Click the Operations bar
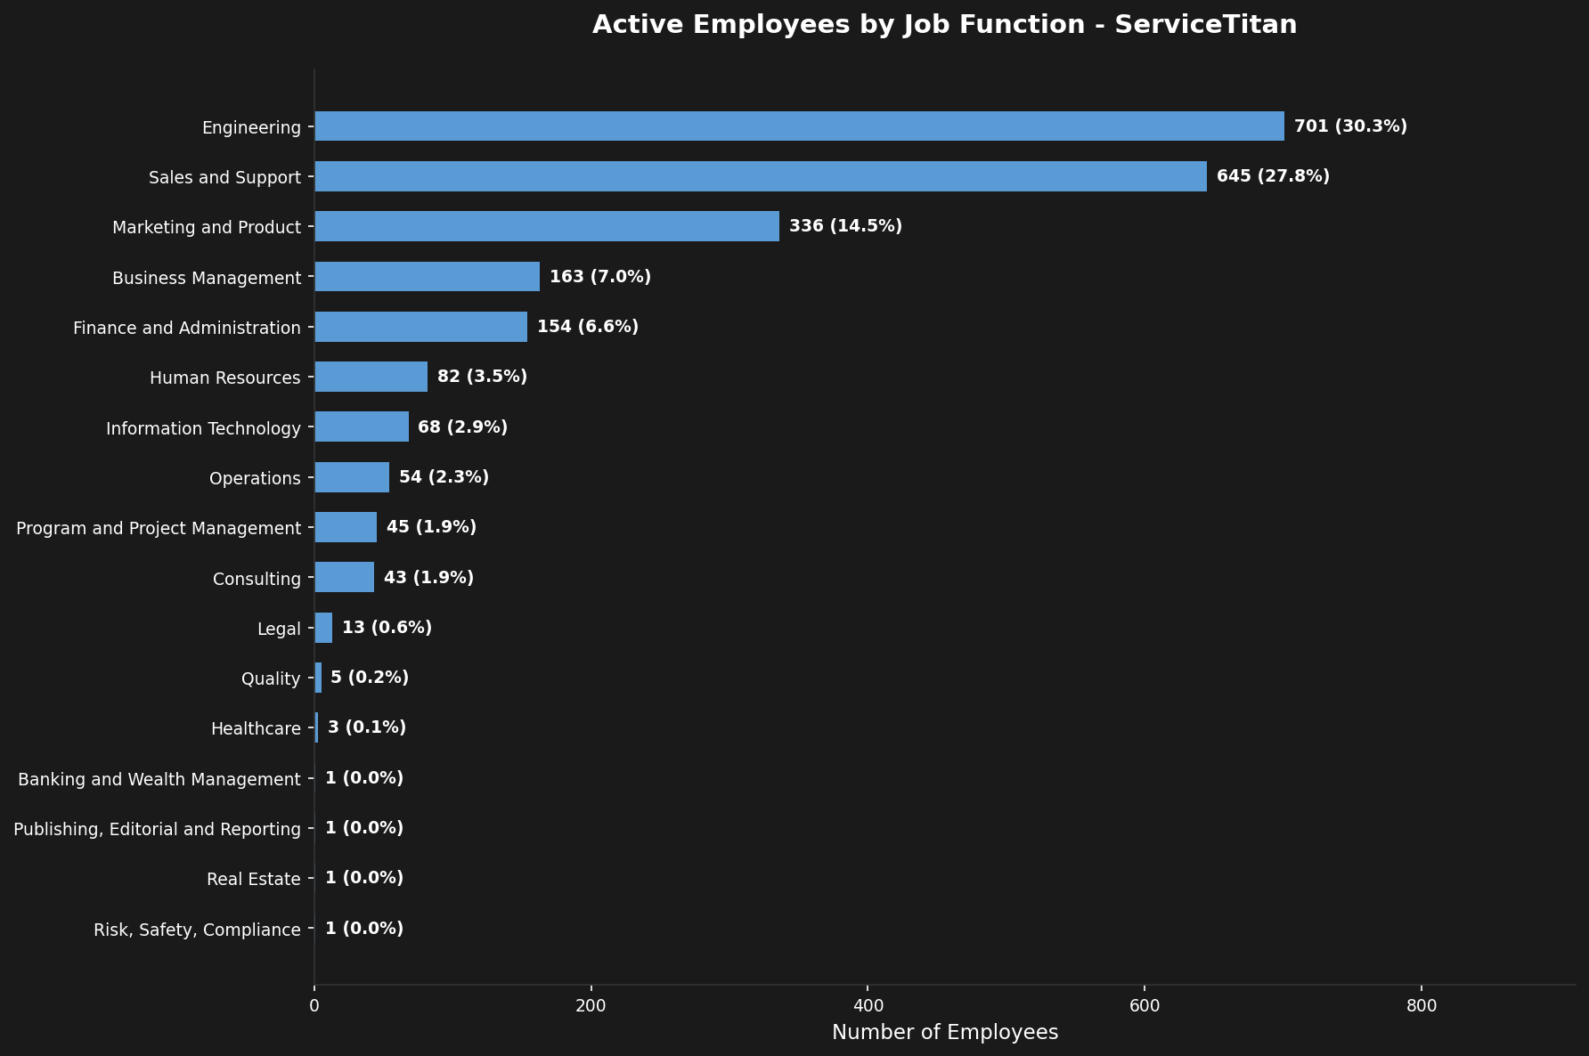 pyautogui.click(x=352, y=477)
